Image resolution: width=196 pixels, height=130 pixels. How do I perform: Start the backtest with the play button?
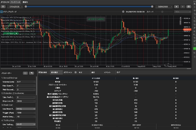pyautogui.click(x=176, y=7)
